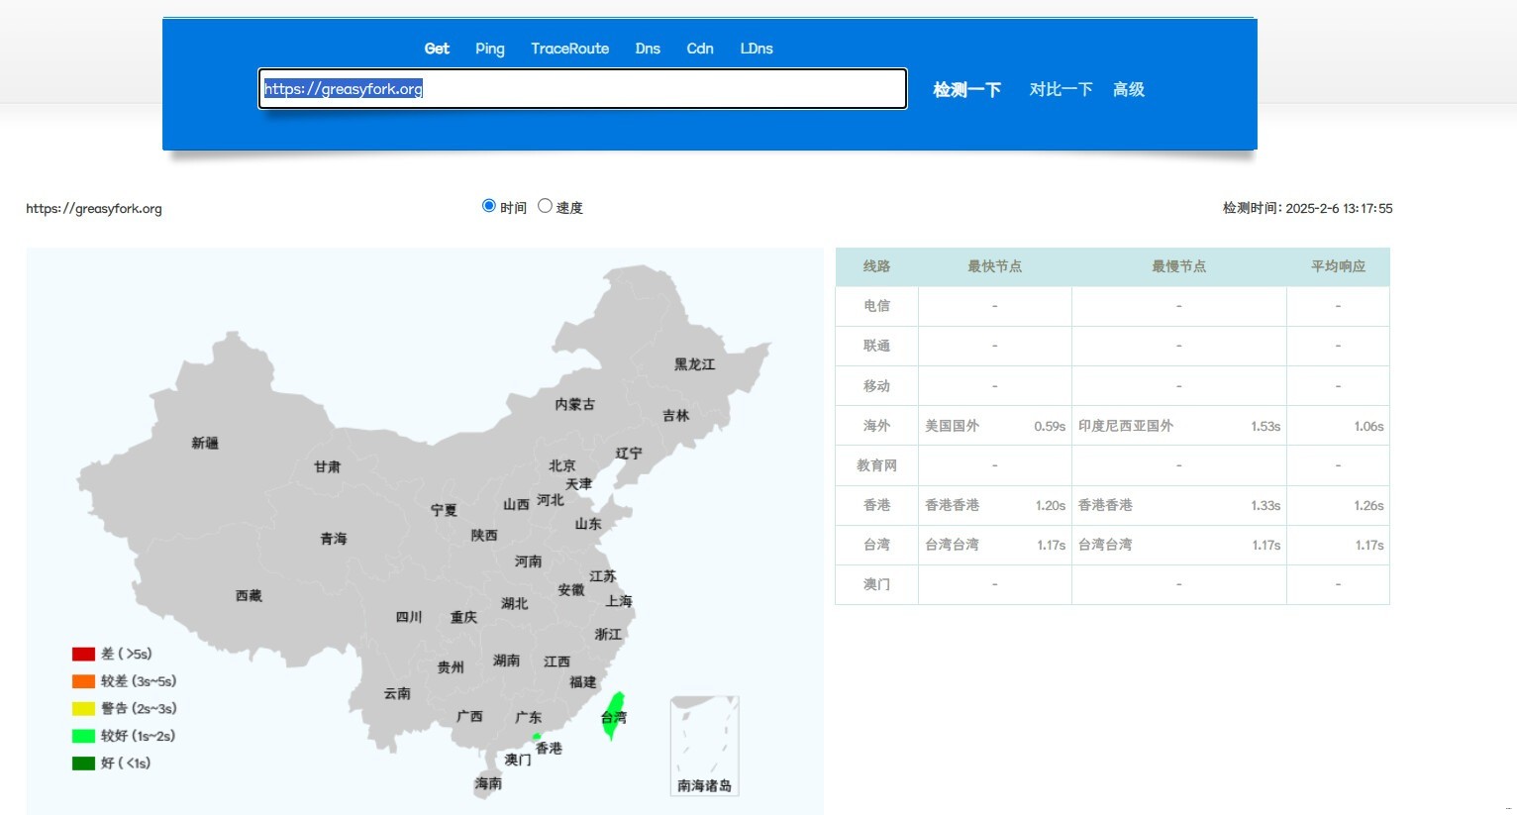Viewport: 1517px width, 815px height.
Task: Click the 南海诸岛 inset map thumbnail
Action: pyautogui.click(x=704, y=745)
